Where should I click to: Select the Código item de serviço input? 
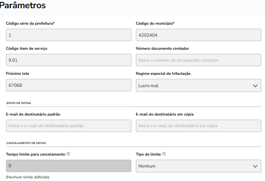point(68,60)
